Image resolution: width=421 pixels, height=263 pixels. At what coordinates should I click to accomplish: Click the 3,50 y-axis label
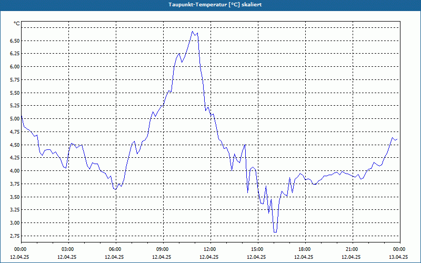pyautogui.click(x=15, y=197)
